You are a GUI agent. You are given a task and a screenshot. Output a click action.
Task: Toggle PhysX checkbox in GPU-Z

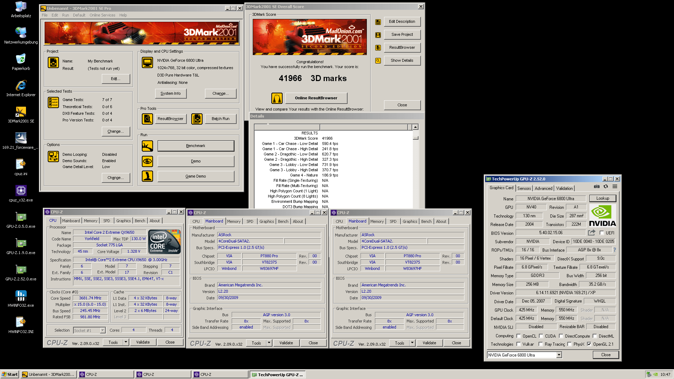[x=569, y=344]
